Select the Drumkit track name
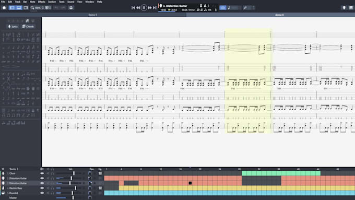Screen dimensions: 355x200 point(14,193)
